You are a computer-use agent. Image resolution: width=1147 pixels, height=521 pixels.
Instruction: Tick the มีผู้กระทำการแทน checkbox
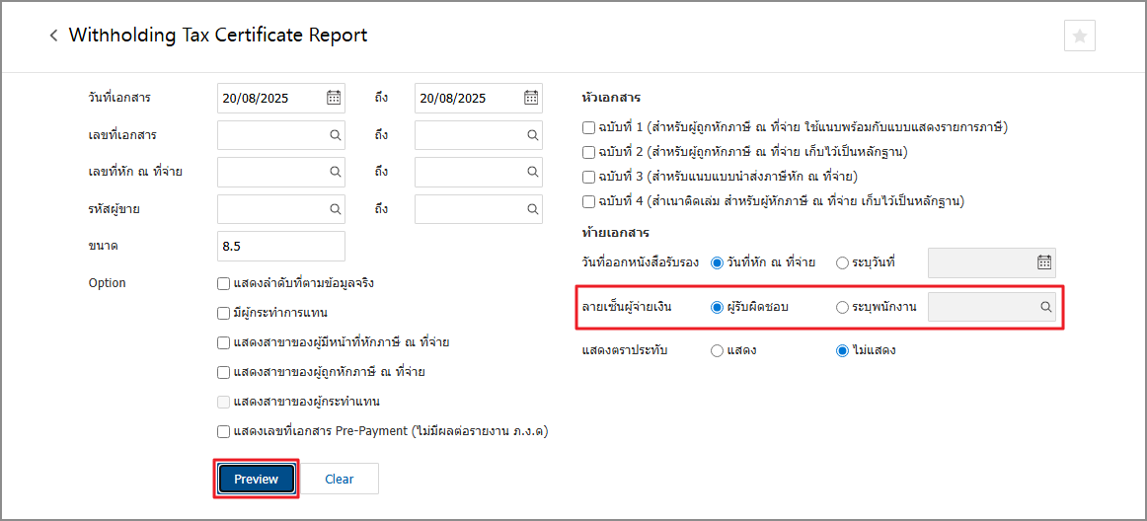pos(224,314)
